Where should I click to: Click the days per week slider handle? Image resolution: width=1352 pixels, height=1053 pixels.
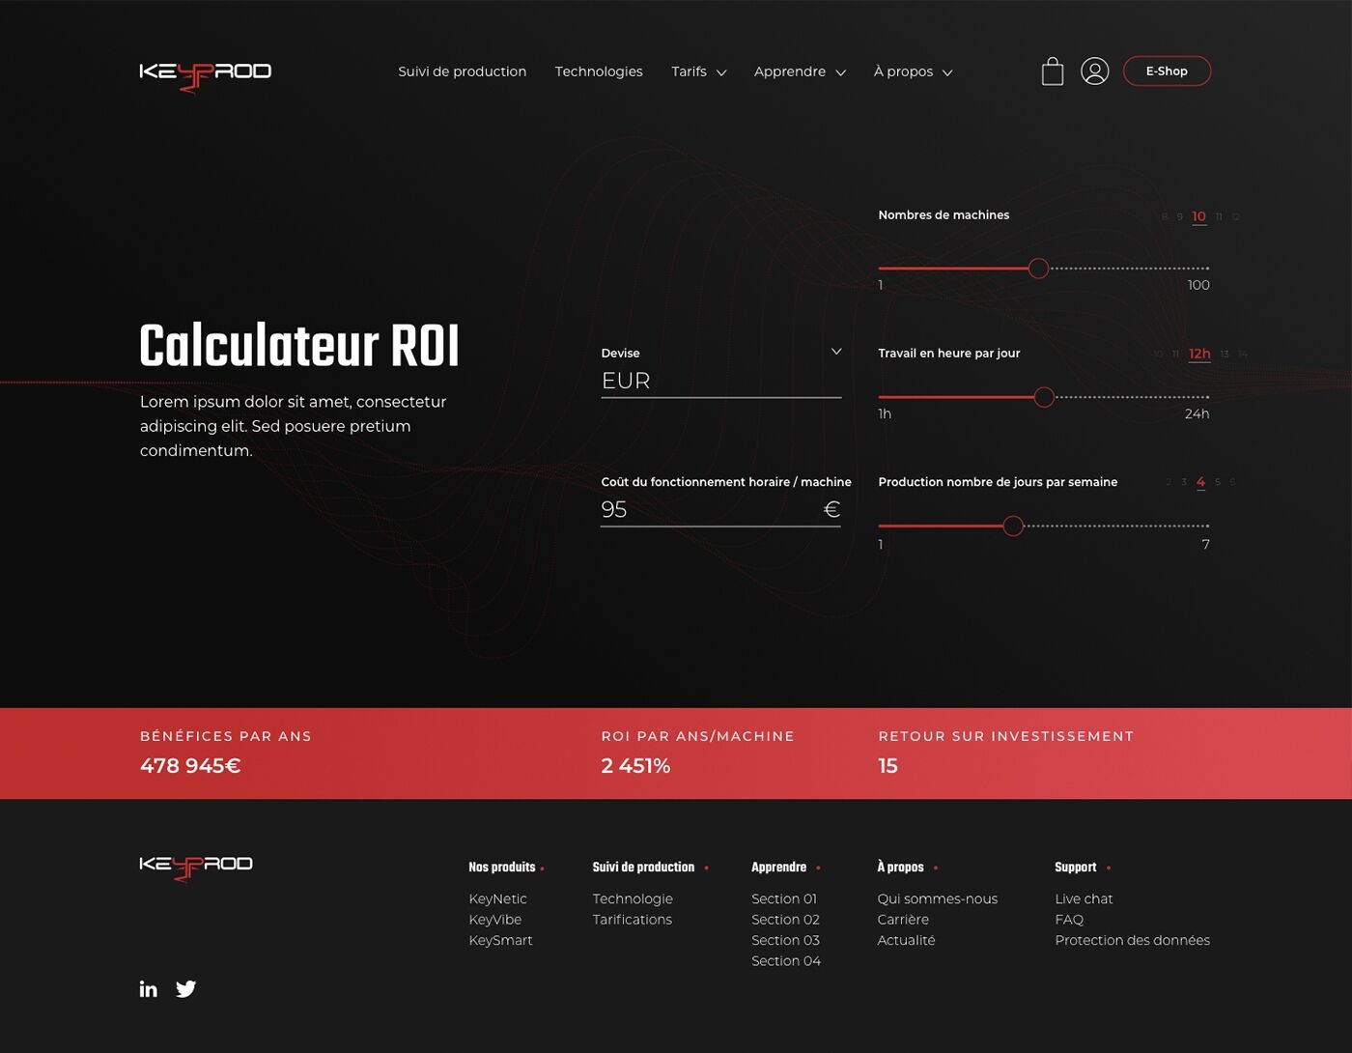(1013, 526)
